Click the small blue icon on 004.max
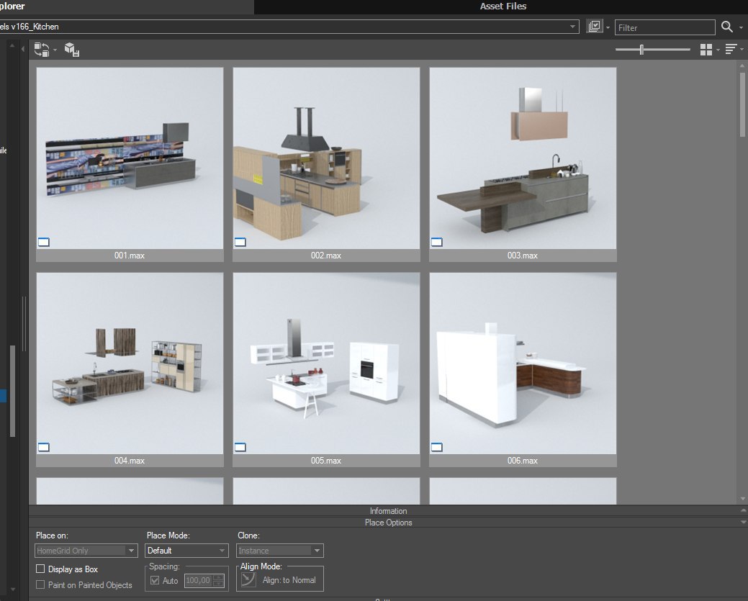This screenshot has height=601, width=748. point(43,447)
